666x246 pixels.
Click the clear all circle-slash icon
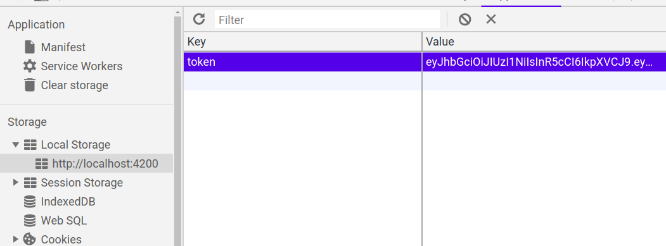(464, 19)
